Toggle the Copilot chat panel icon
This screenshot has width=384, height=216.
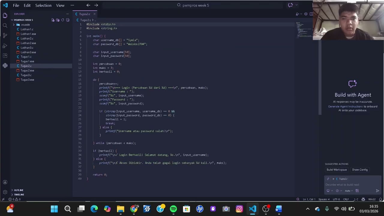[x=290, y=5]
